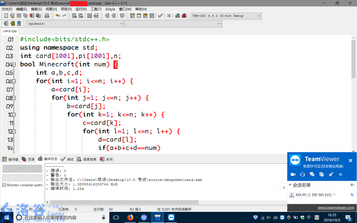
Task: Open TeamViewer chat bubbles icon
Action: [x=311, y=174]
